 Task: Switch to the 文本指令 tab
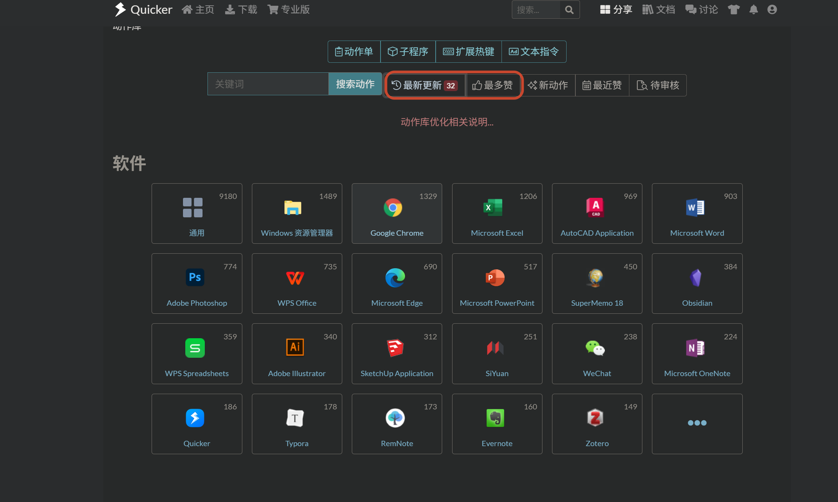[x=534, y=52]
